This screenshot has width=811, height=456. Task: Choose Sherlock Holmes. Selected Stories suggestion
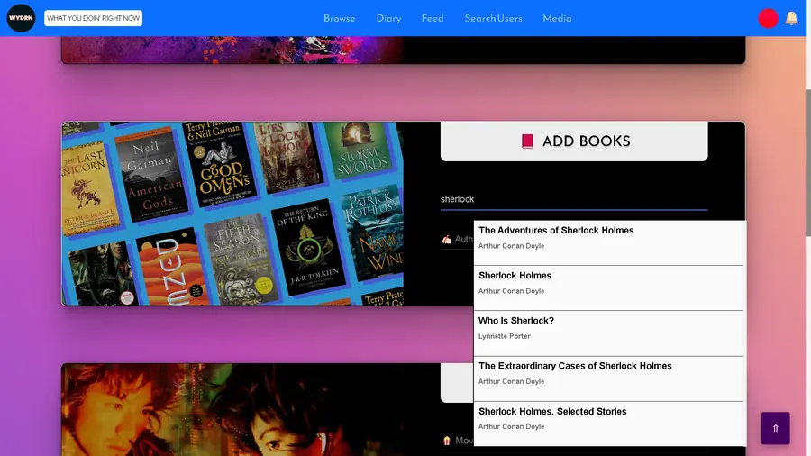608,424
